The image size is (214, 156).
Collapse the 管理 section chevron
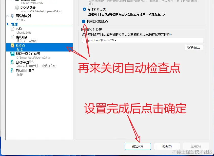8,24
